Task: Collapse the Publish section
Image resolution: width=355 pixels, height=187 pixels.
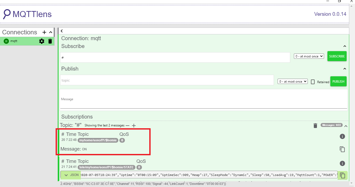Action: coord(345,69)
